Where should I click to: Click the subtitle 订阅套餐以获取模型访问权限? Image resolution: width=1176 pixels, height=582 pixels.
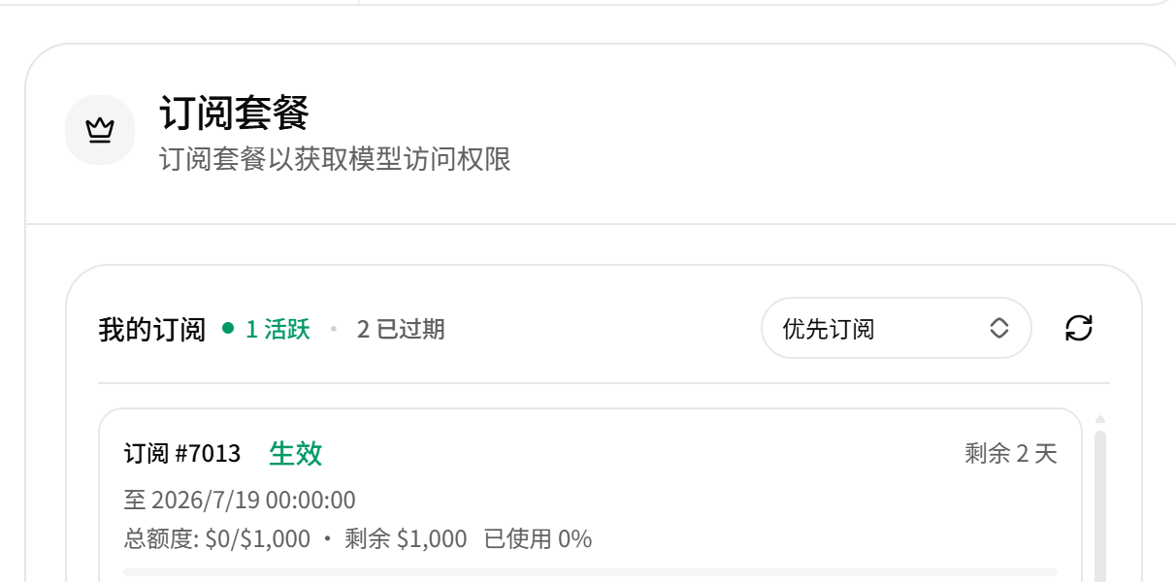tap(335, 159)
